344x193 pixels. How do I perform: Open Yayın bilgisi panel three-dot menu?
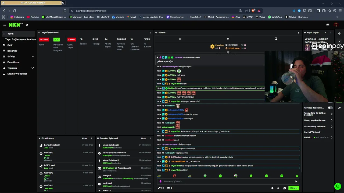click(331, 33)
